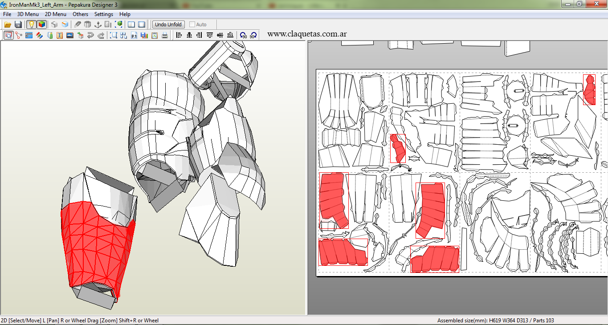Click the green cube in brackets icon

click(x=119, y=24)
